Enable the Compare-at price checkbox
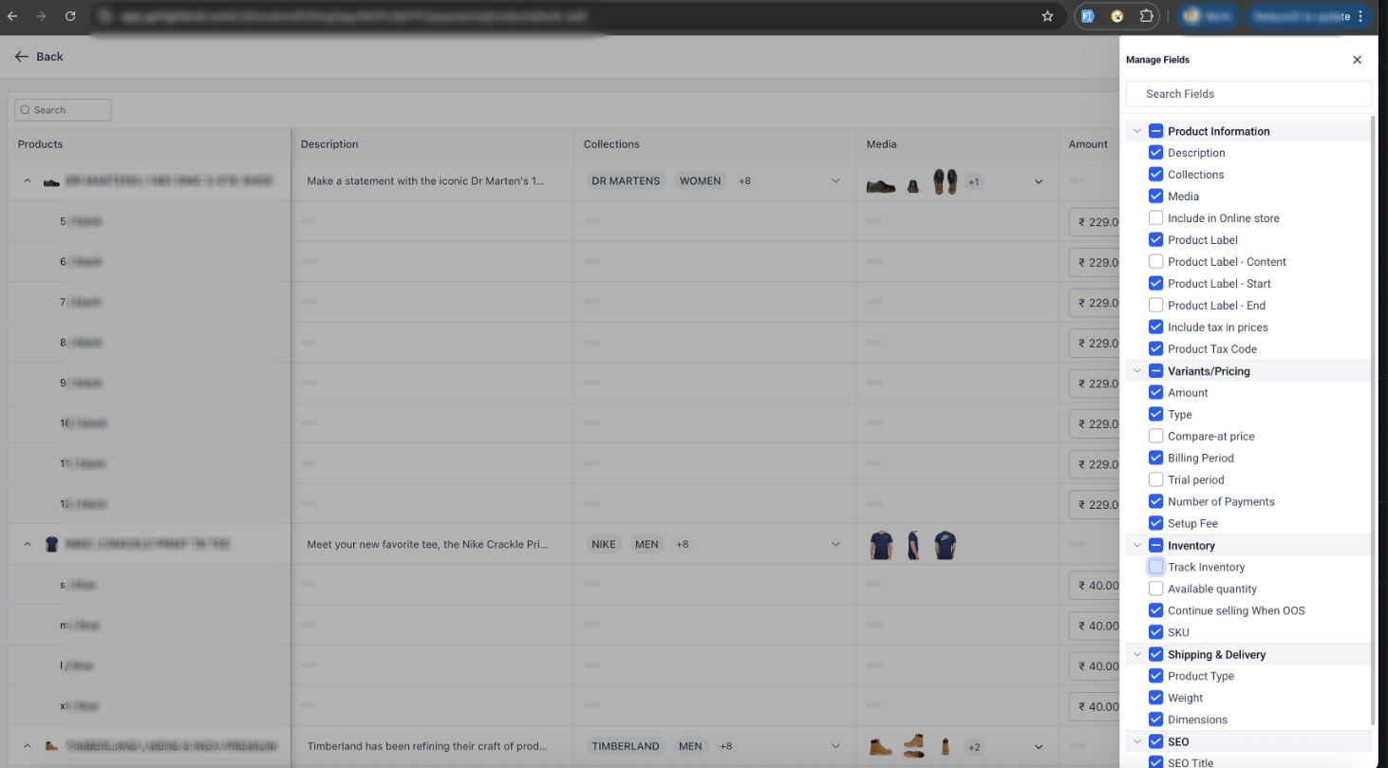1388x768 pixels. pyautogui.click(x=1155, y=437)
